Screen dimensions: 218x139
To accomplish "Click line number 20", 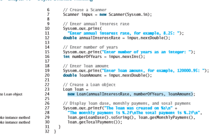I will tap(47, 75).
